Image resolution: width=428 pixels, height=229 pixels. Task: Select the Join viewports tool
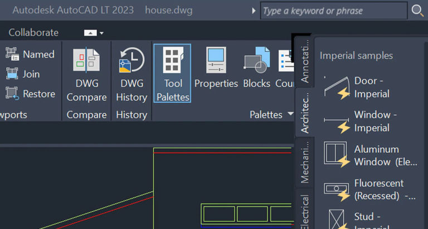23,74
